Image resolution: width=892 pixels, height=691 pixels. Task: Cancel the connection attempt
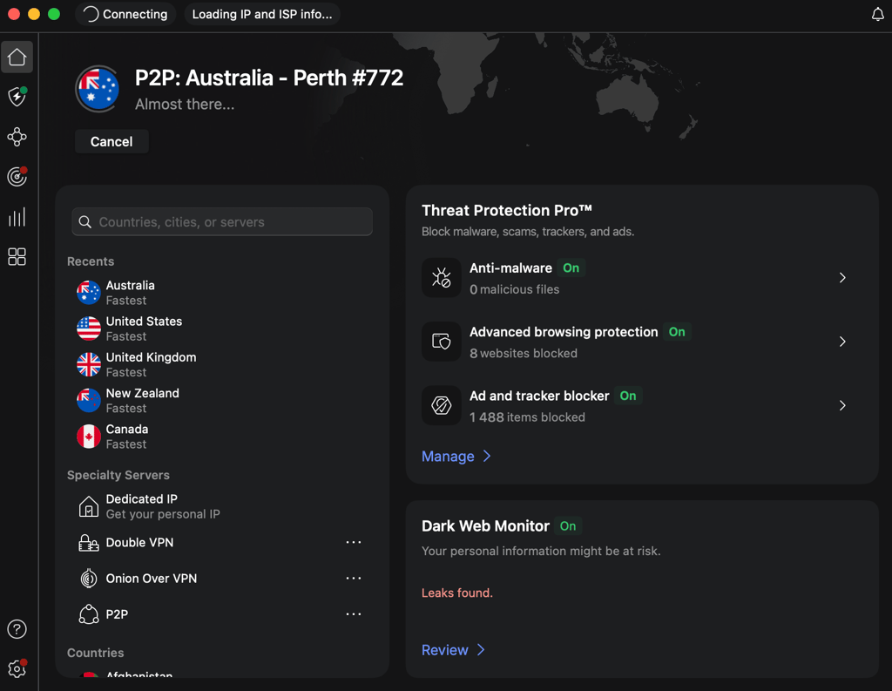point(112,142)
